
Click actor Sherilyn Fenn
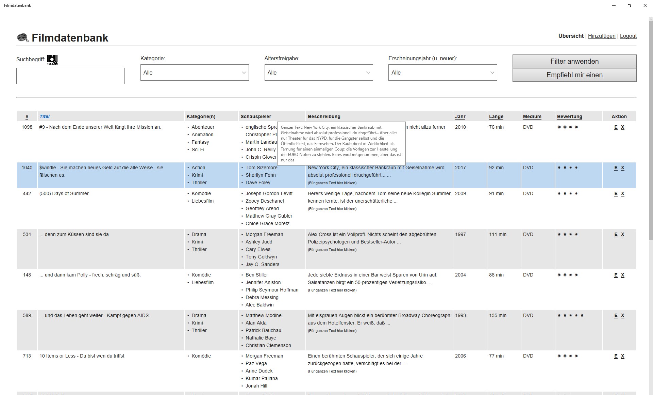(261, 175)
